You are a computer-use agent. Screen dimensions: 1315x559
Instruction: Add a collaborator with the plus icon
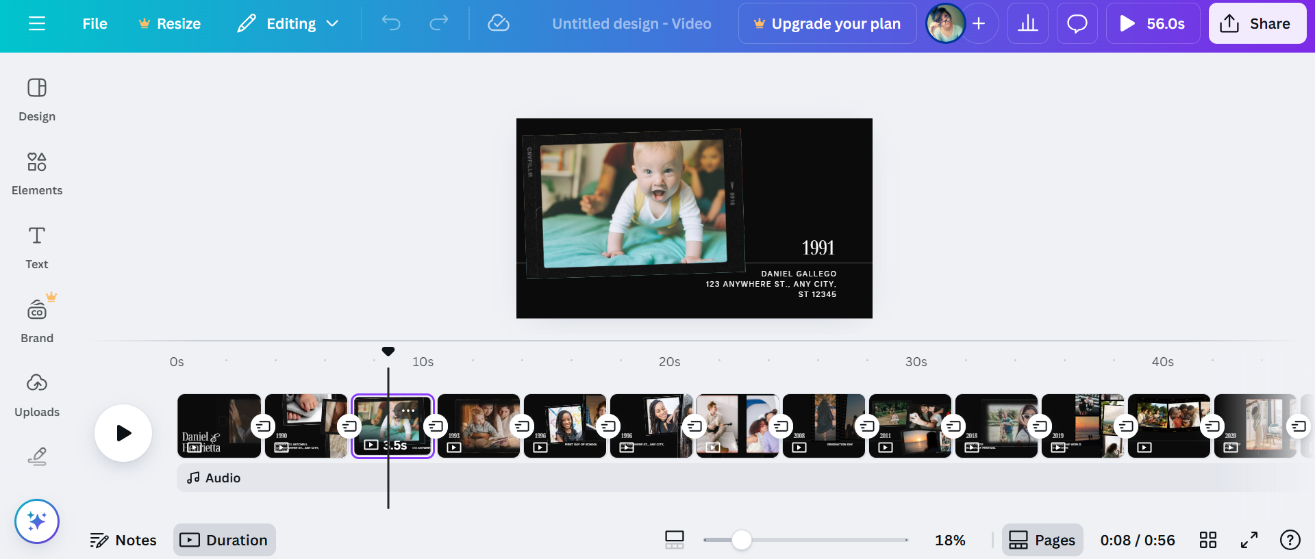point(979,24)
